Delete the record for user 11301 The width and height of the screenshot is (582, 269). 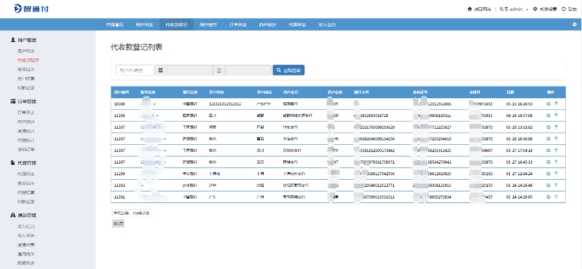[x=556, y=197]
